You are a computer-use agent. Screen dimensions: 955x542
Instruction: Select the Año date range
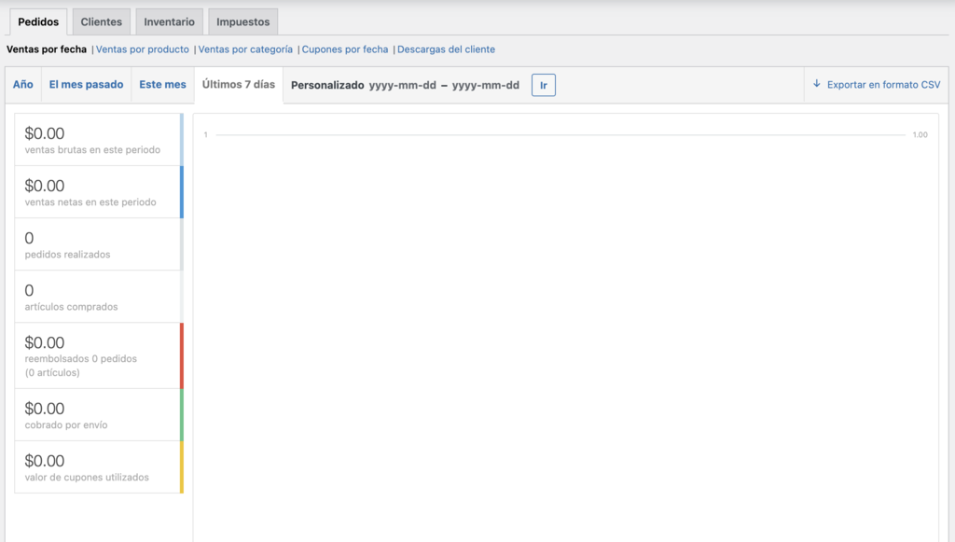click(22, 84)
